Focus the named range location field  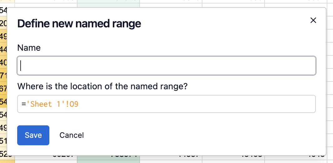pyautogui.click(x=194, y=104)
